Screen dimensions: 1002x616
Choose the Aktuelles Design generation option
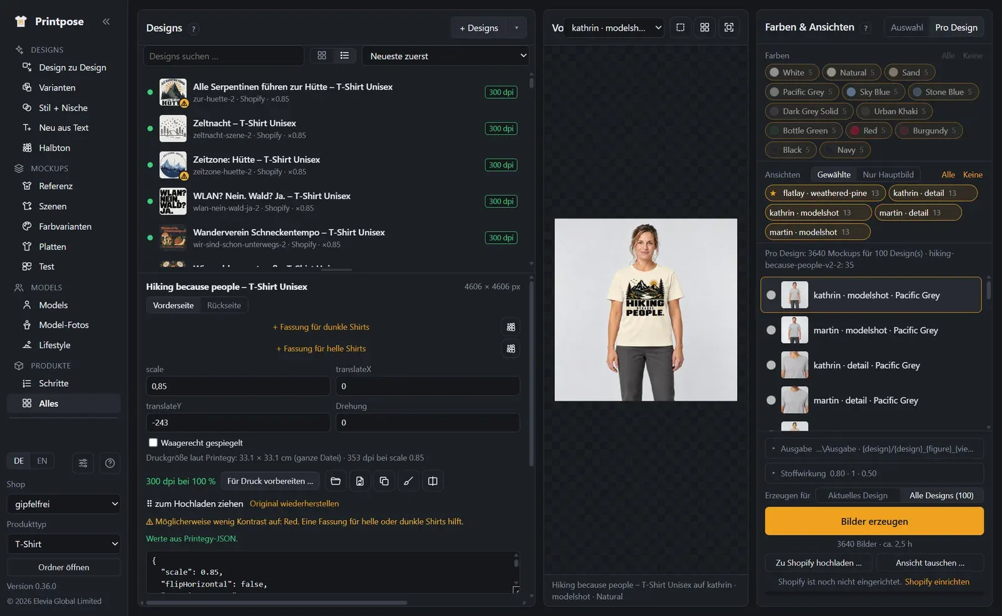tap(857, 495)
